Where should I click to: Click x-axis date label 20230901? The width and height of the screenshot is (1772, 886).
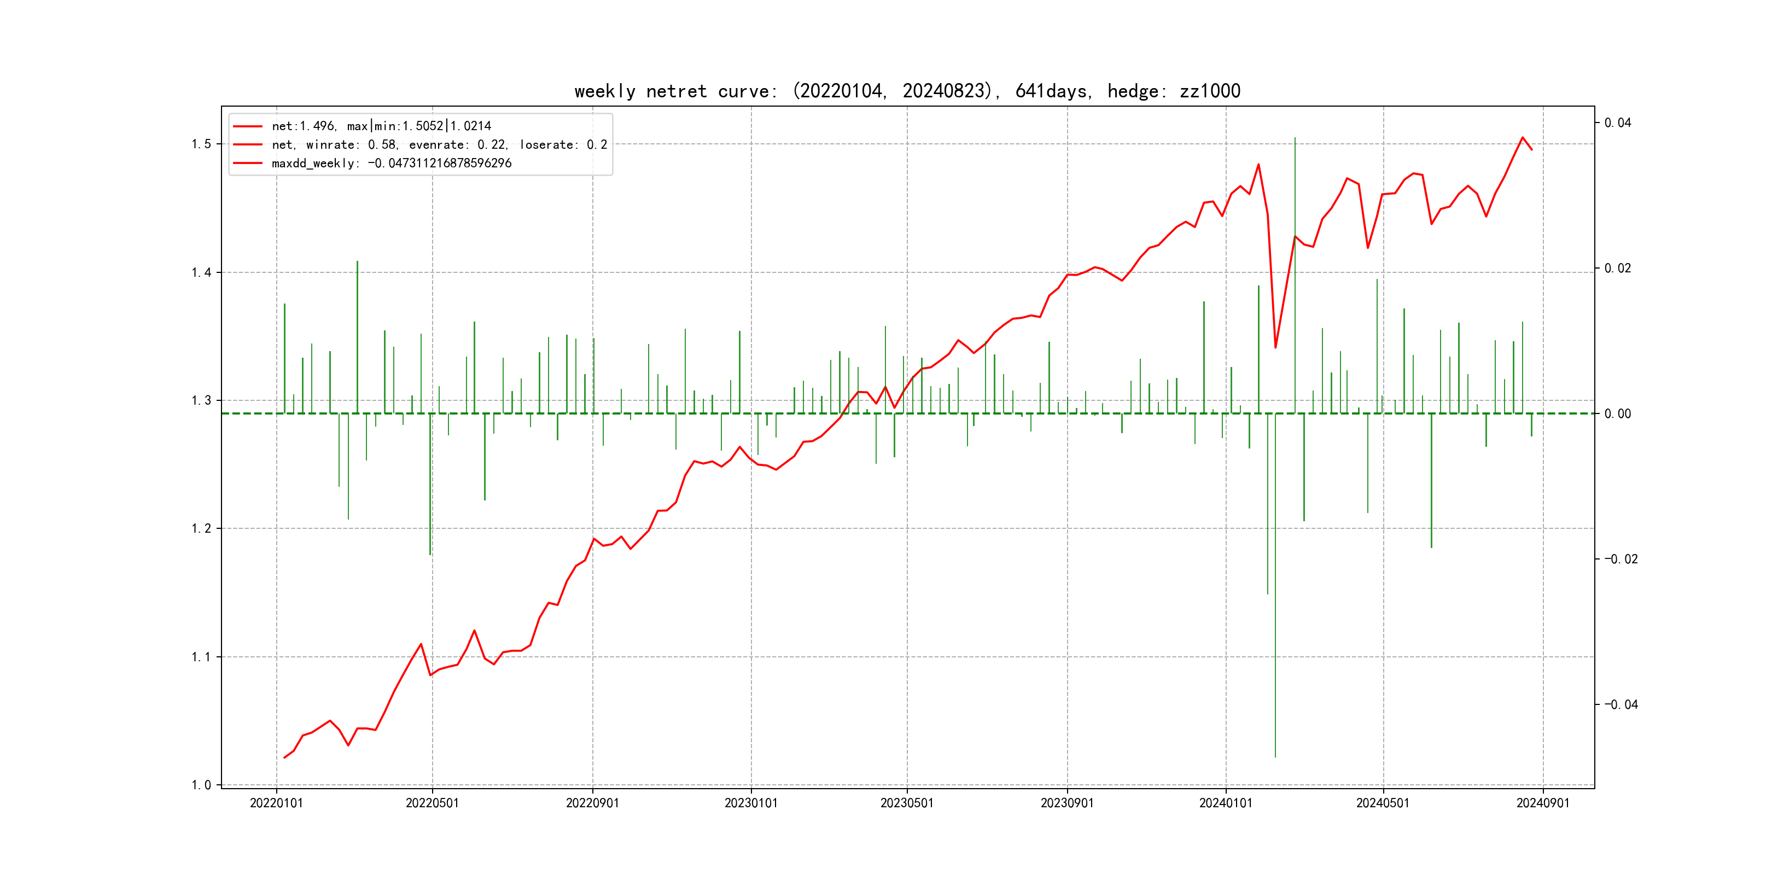tap(1067, 803)
